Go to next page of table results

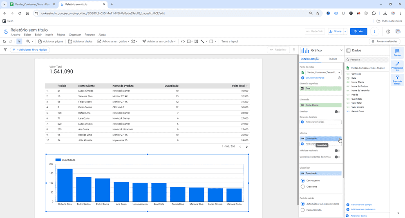(247, 147)
